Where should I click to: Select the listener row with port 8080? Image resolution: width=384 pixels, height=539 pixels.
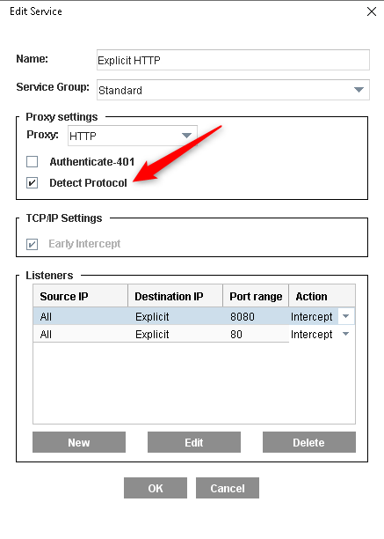[x=194, y=316]
